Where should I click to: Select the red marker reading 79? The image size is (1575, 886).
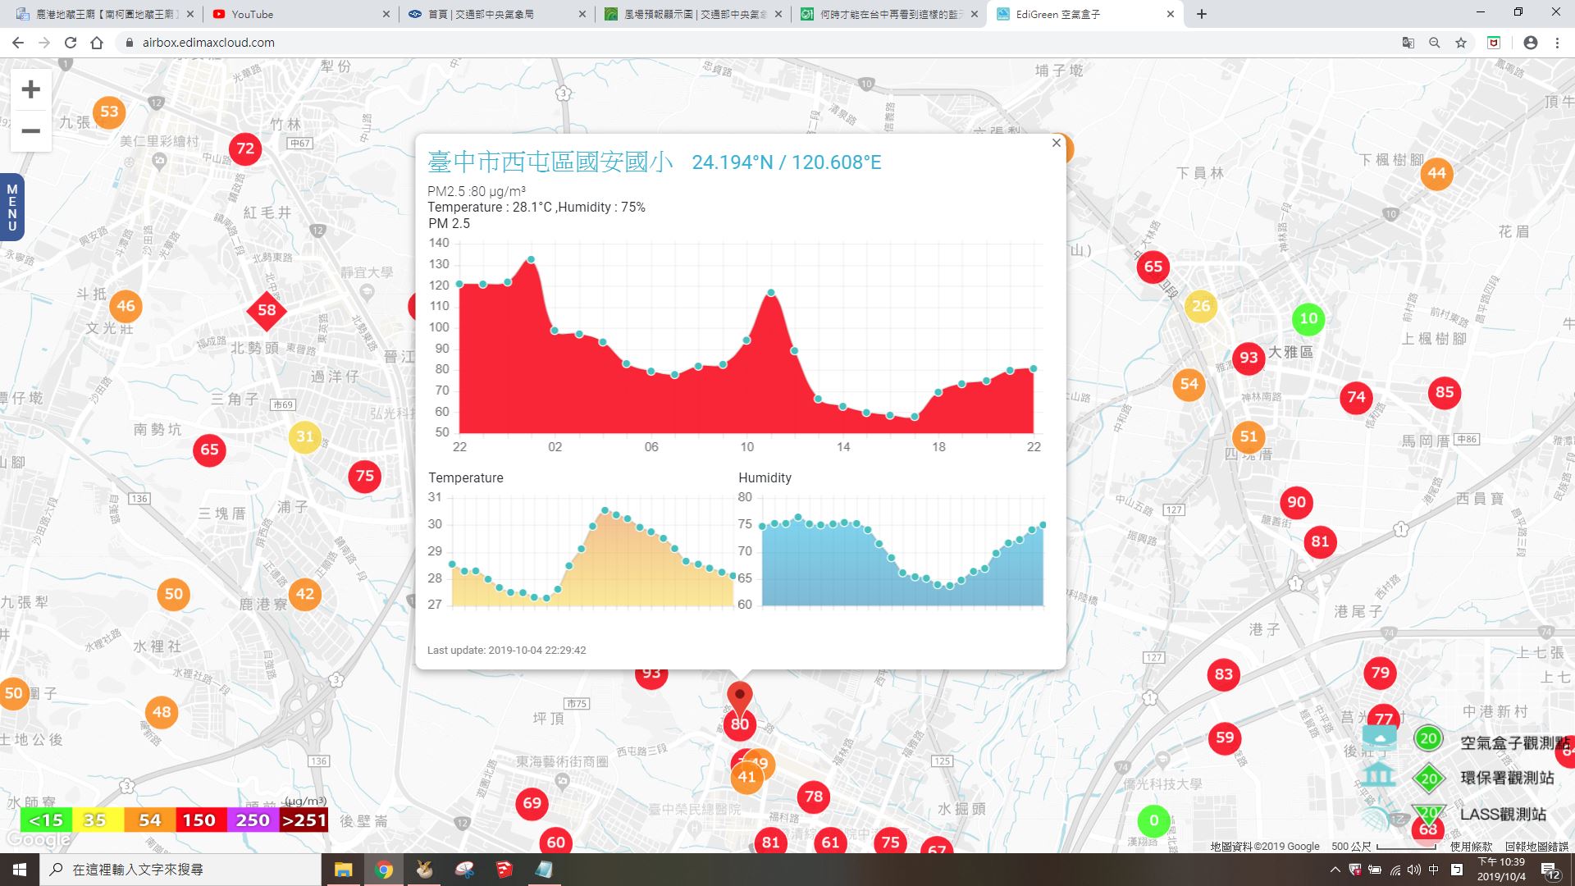(1381, 673)
